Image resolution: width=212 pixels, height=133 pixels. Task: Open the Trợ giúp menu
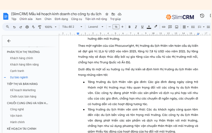[x=116, y=19]
